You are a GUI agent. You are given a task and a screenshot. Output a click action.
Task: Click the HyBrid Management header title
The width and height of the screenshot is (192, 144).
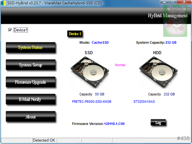pyautogui.click(x=168, y=16)
